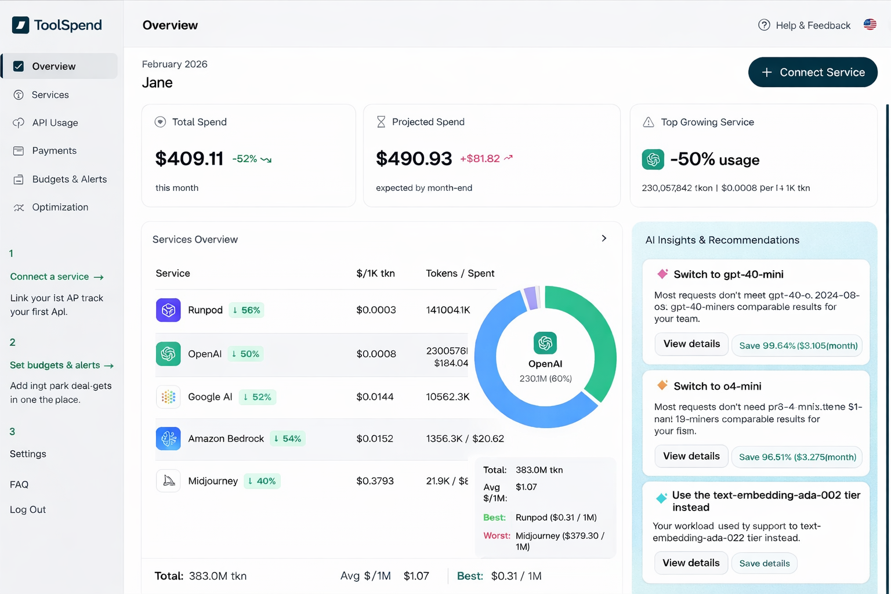
Task: Select Optimization in the sidebar
Action: tap(59, 207)
